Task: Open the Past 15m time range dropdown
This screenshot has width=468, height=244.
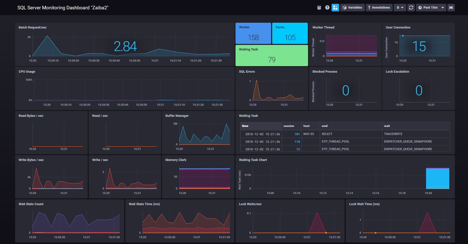Action: click(x=431, y=8)
